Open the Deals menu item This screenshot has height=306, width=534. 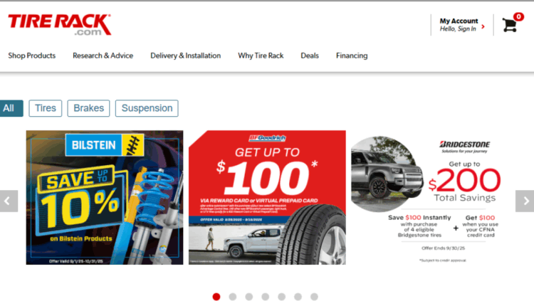pyautogui.click(x=310, y=56)
